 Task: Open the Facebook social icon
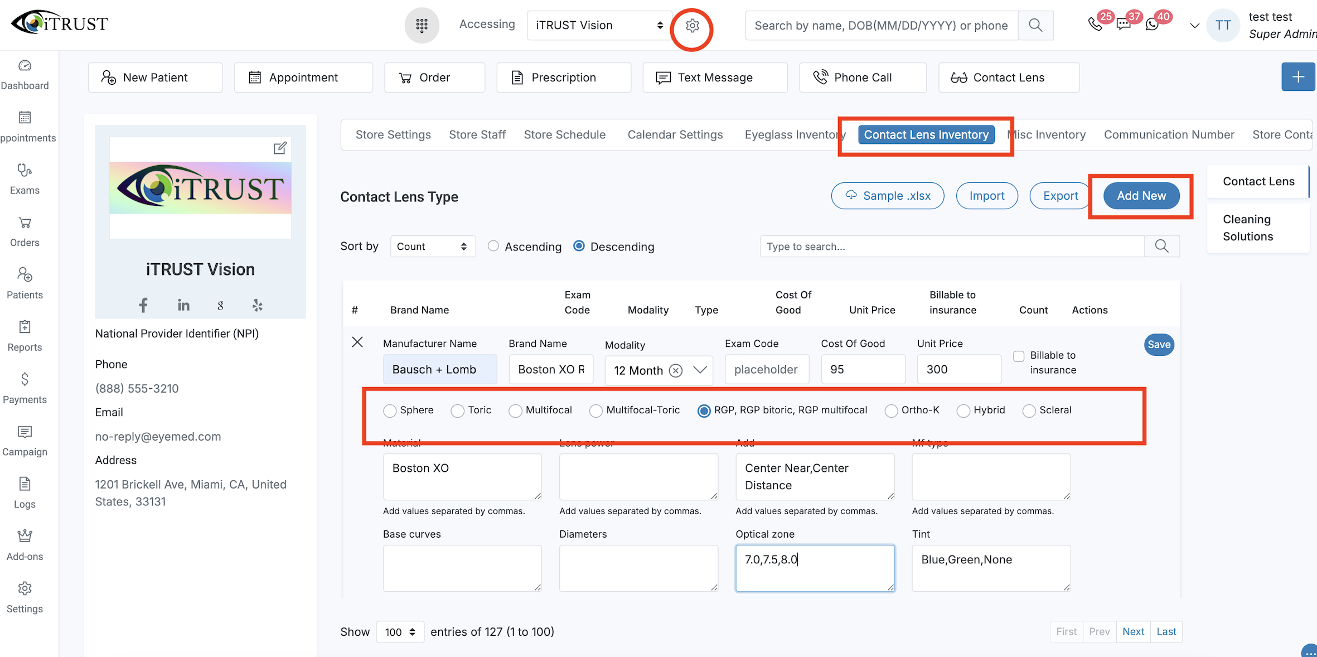tap(143, 305)
